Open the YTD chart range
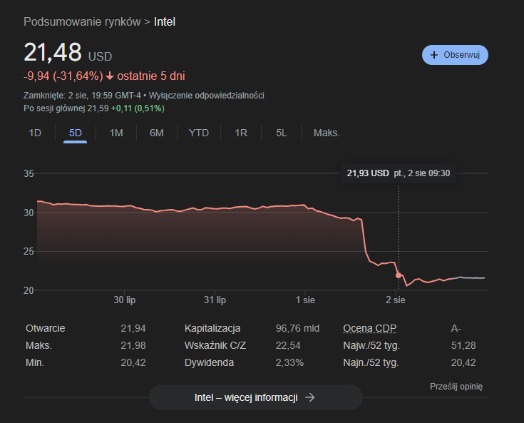Screen dimensions: 524x423 coord(198,133)
